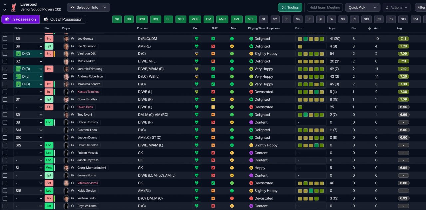Click the 7.36 average rating for Kostas Tsimikas
Image resolution: width=426 pixels, height=210 pixels.
(x=403, y=92)
